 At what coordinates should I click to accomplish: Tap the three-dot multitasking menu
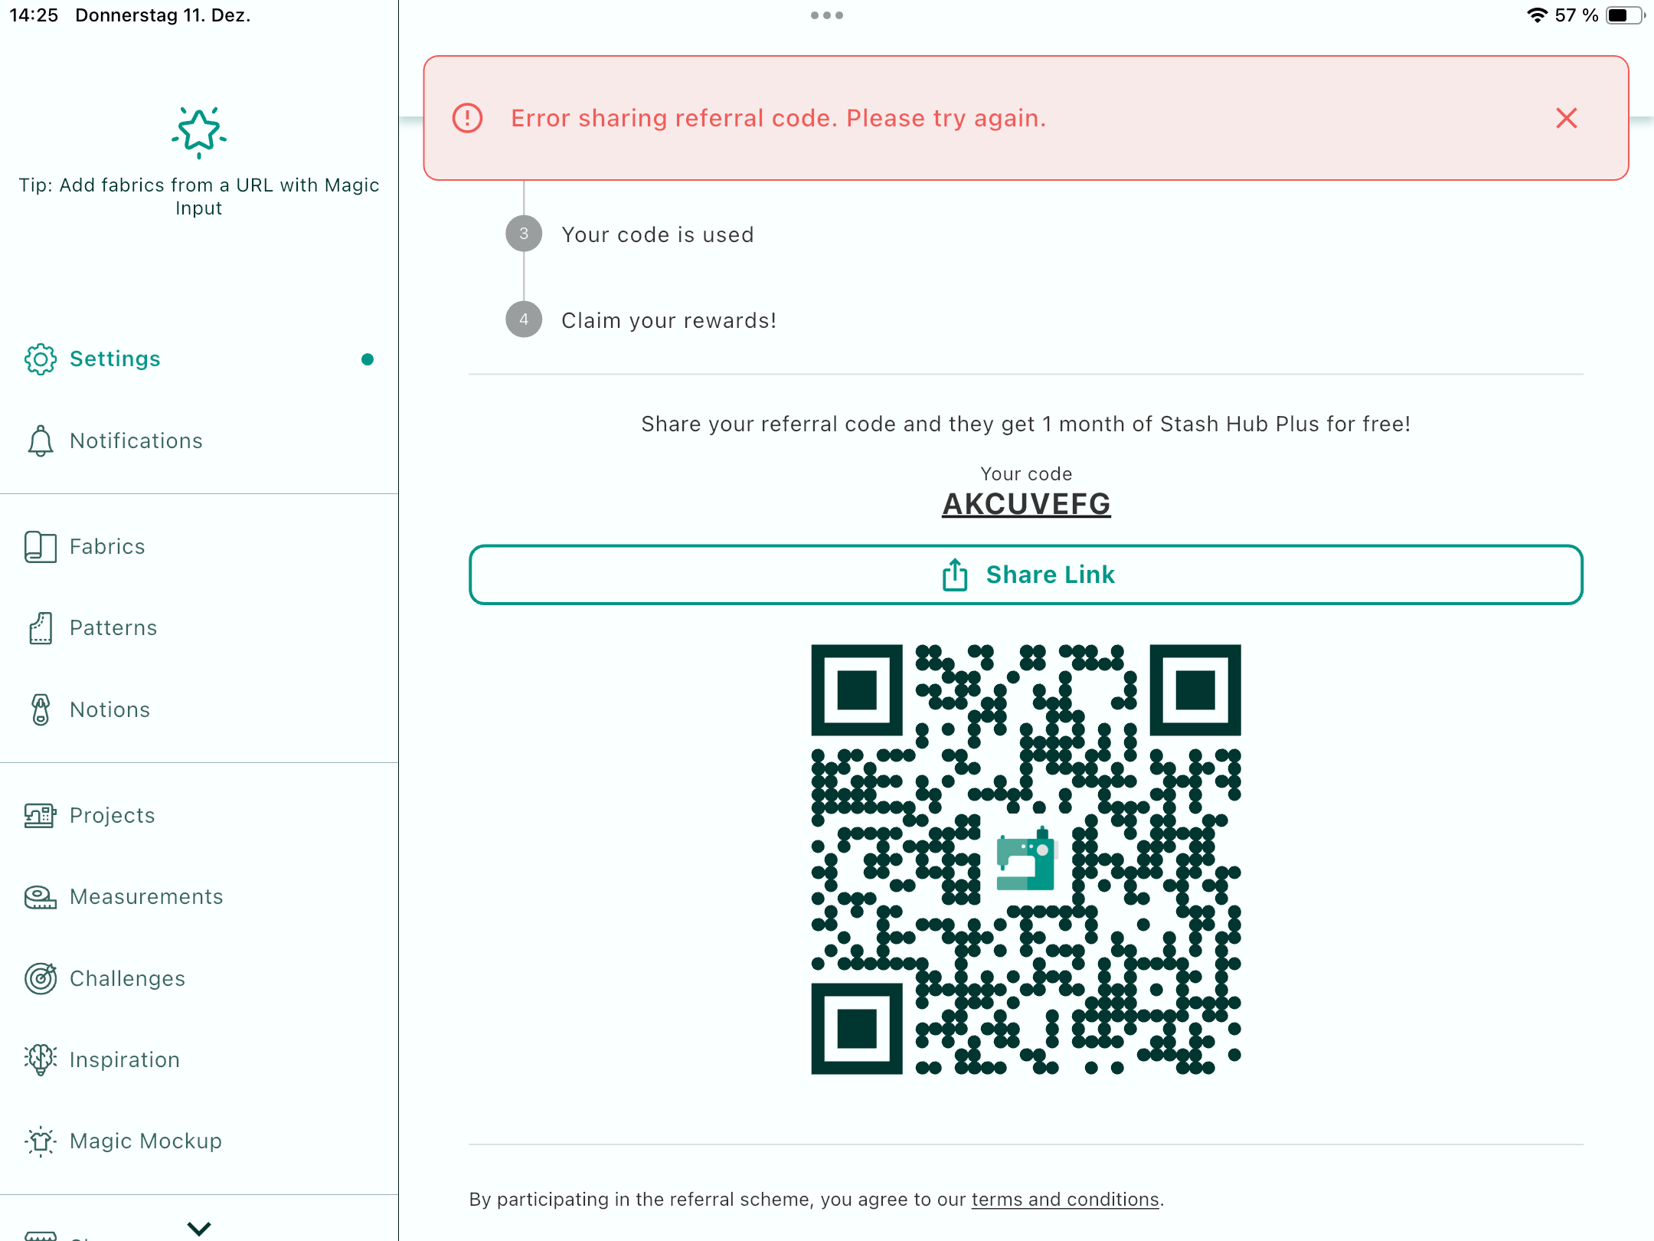pos(827,15)
